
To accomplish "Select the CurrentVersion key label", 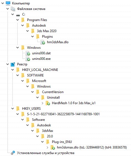I will [53, 92].
